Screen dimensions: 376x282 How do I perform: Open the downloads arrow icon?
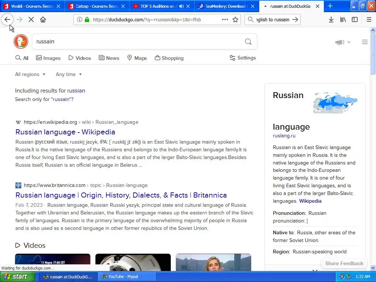click(x=331, y=19)
